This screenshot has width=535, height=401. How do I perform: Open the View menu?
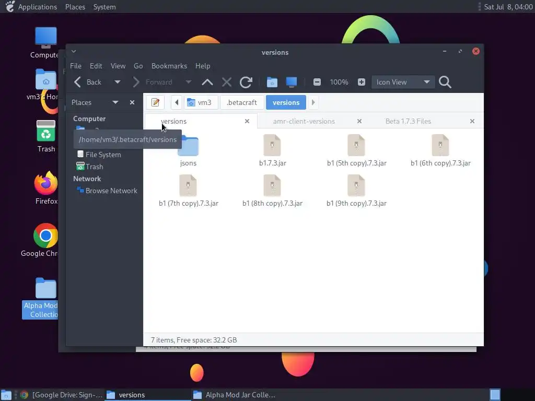[118, 66]
